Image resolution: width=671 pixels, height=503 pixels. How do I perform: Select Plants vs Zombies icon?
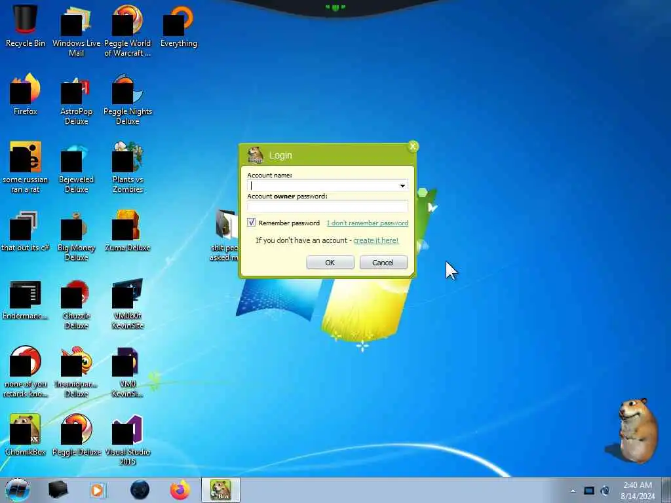tap(128, 167)
